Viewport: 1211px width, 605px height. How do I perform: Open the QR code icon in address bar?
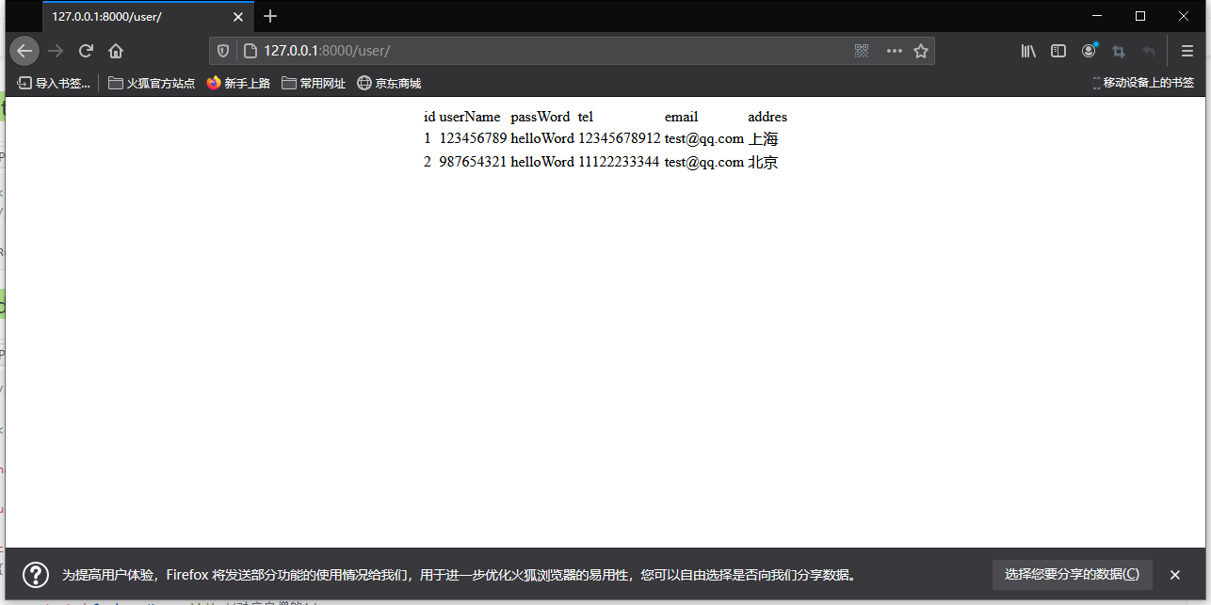(862, 51)
